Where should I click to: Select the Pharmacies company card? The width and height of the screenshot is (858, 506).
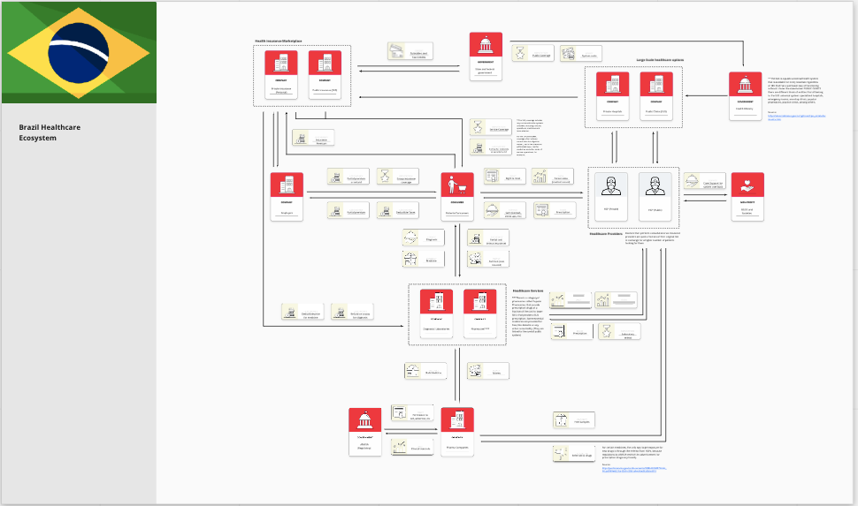point(480,313)
